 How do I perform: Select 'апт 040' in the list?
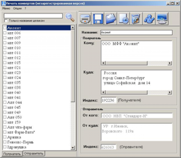[x=14, y=93]
